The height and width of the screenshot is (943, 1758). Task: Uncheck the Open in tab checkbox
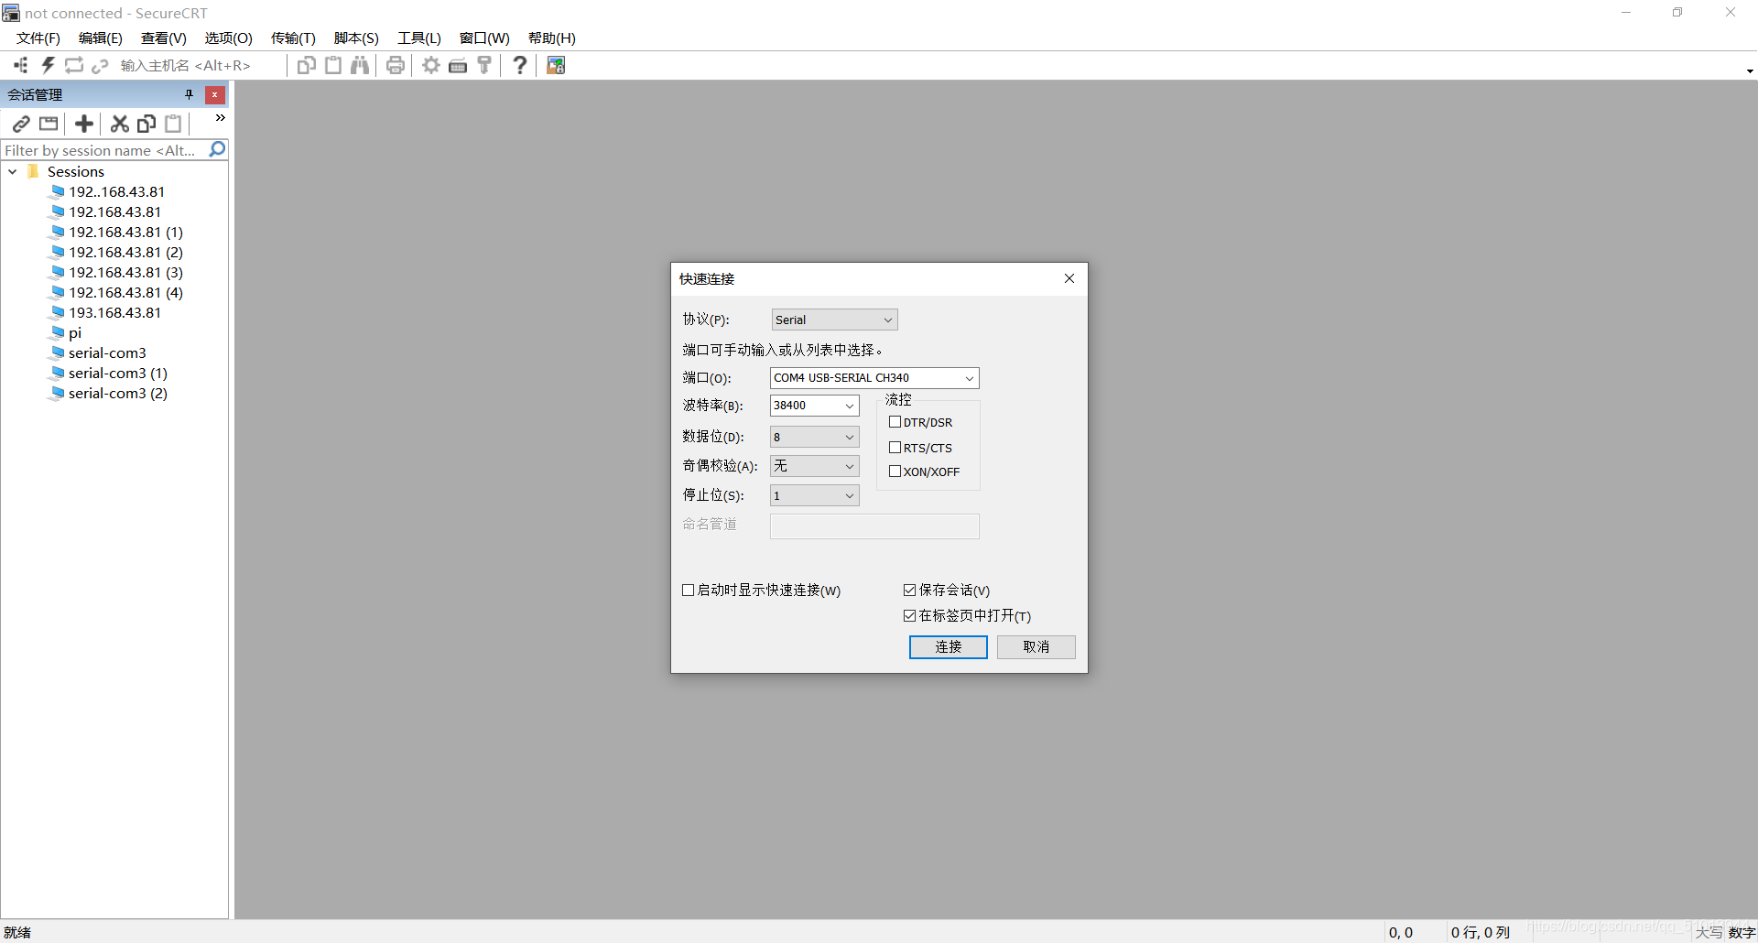pos(909,616)
